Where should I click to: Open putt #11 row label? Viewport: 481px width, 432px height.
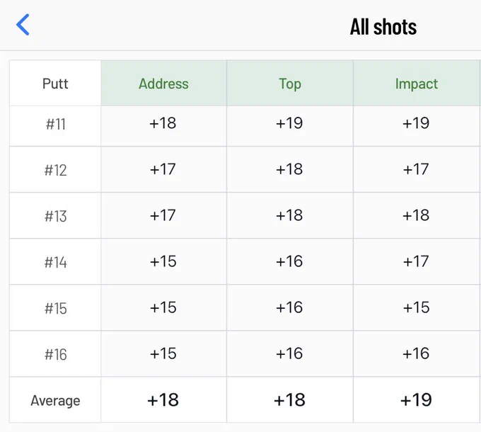pyautogui.click(x=55, y=125)
